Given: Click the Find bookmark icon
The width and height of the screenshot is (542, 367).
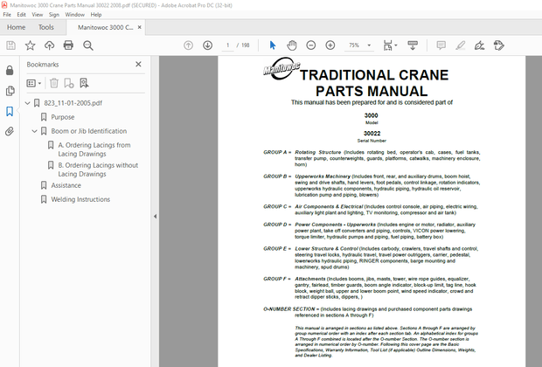Looking at the screenshot, I should 84,83.
